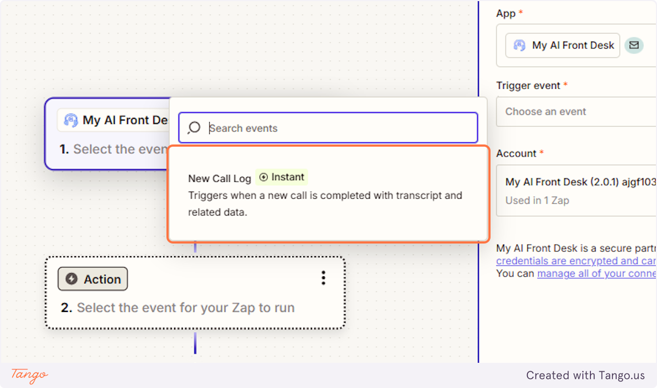Click the envelope icon beside app name
This screenshot has height=388, width=657.
(x=633, y=45)
